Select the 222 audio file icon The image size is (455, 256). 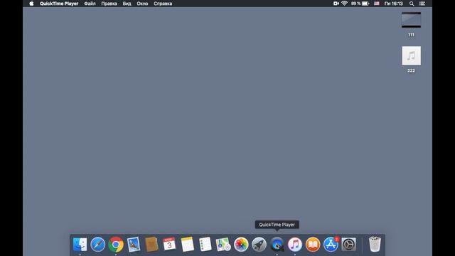pos(411,55)
